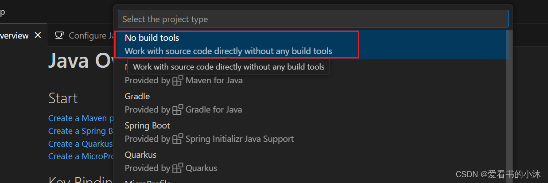
Task: Open the Create a Maven project link
Action: pos(81,118)
